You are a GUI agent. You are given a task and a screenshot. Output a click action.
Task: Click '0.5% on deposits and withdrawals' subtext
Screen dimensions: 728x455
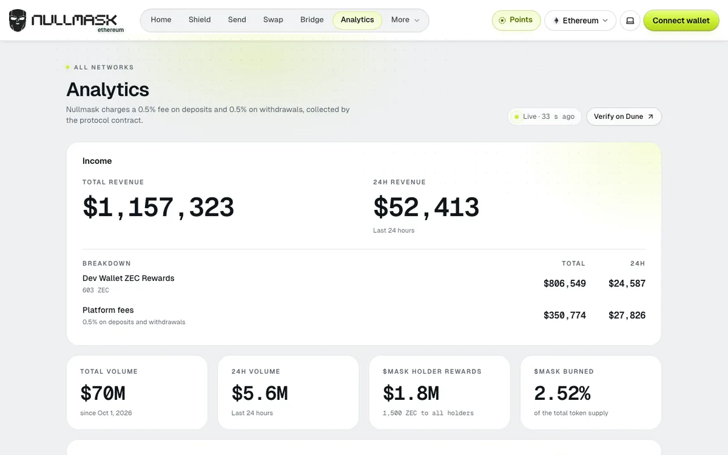click(x=134, y=322)
